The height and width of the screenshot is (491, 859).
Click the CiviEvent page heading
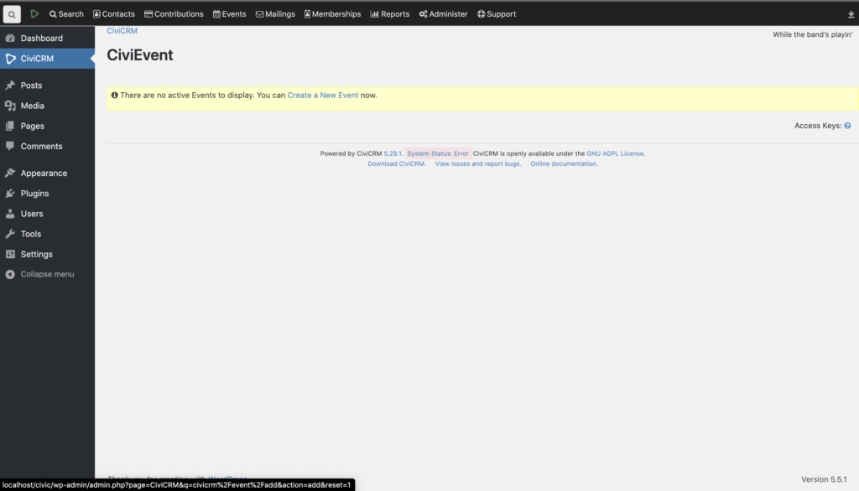pos(140,55)
